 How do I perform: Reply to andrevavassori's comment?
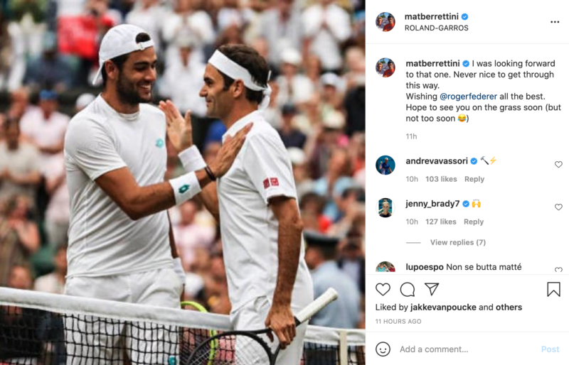pos(474,179)
